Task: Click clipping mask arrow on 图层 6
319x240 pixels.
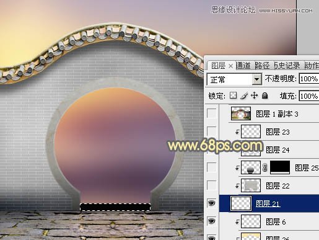Action: point(237,221)
